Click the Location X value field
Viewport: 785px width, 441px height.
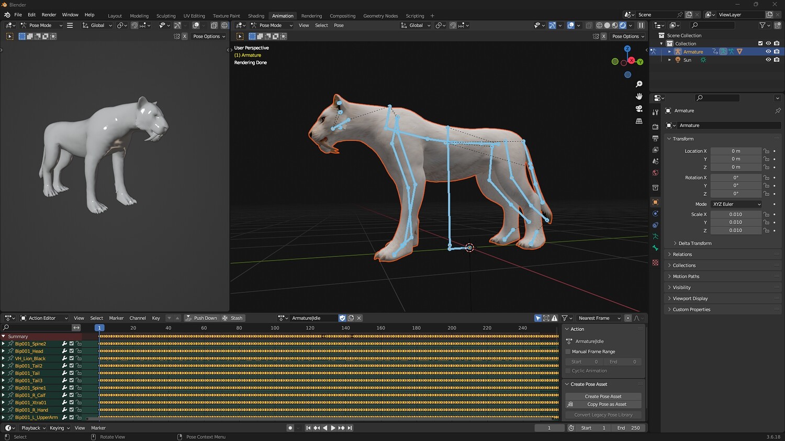pos(735,151)
